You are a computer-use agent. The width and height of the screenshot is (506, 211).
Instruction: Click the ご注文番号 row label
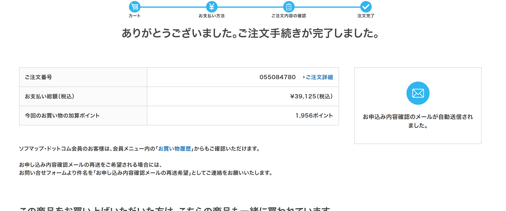[38, 77]
